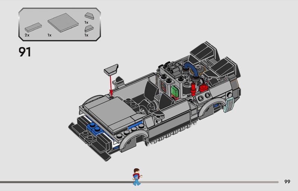The width and height of the screenshot is (298, 191).
Task: Click the page number 99
Action: [x=287, y=182]
